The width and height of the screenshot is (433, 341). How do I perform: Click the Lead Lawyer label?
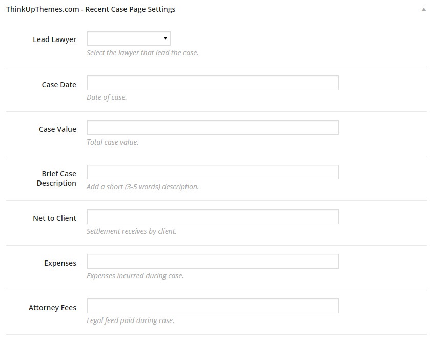pyautogui.click(x=54, y=39)
